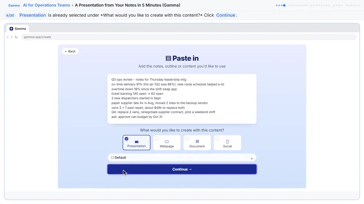364x204 pixels.
Task: Go back using the Back button
Action: tap(70, 51)
